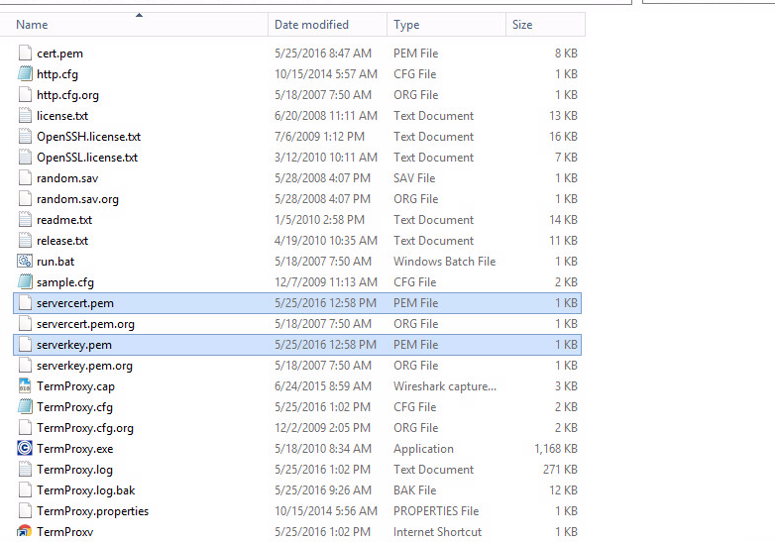The width and height of the screenshot is (775, 542).
Task: Select the TermProxy.properties file
Action: tap(92, 511)
